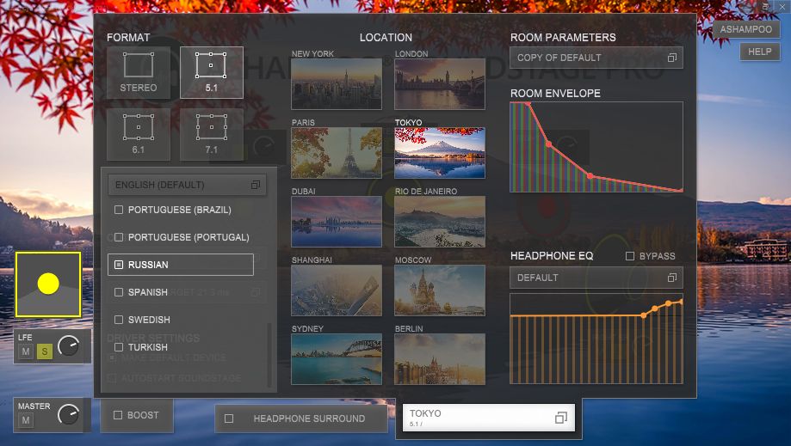Toggle HEADPHONE SURROUND checkbox

(x=229, y=419)
